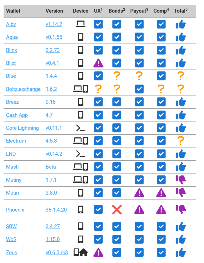Image resolution: width=204 pixels, height=263 pixels.
Task: Click the Boltz.exchange Payout checkbox
Action: tap(139, 89)
